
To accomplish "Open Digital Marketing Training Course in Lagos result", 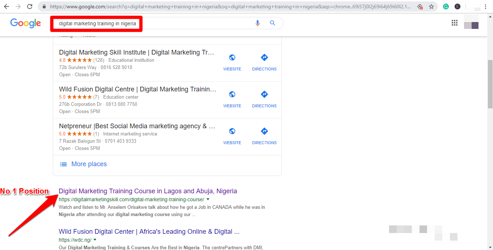I will [148, 191].
